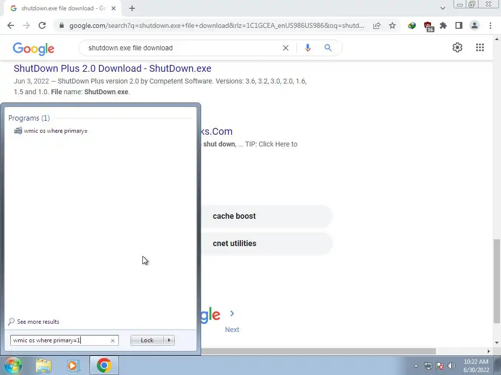Viewport: 501px width, 375px height.
Task: Go to the Next results page
Action: [232, 330]
